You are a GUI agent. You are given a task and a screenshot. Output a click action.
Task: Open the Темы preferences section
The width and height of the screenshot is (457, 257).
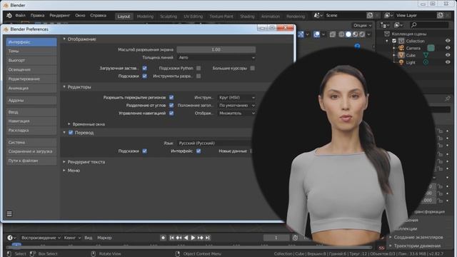coord(31,51)
